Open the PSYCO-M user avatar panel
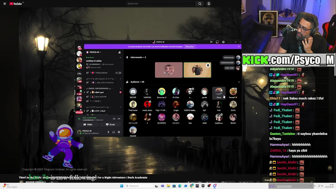This screenshot has width=336, height=189. [79, 132]
